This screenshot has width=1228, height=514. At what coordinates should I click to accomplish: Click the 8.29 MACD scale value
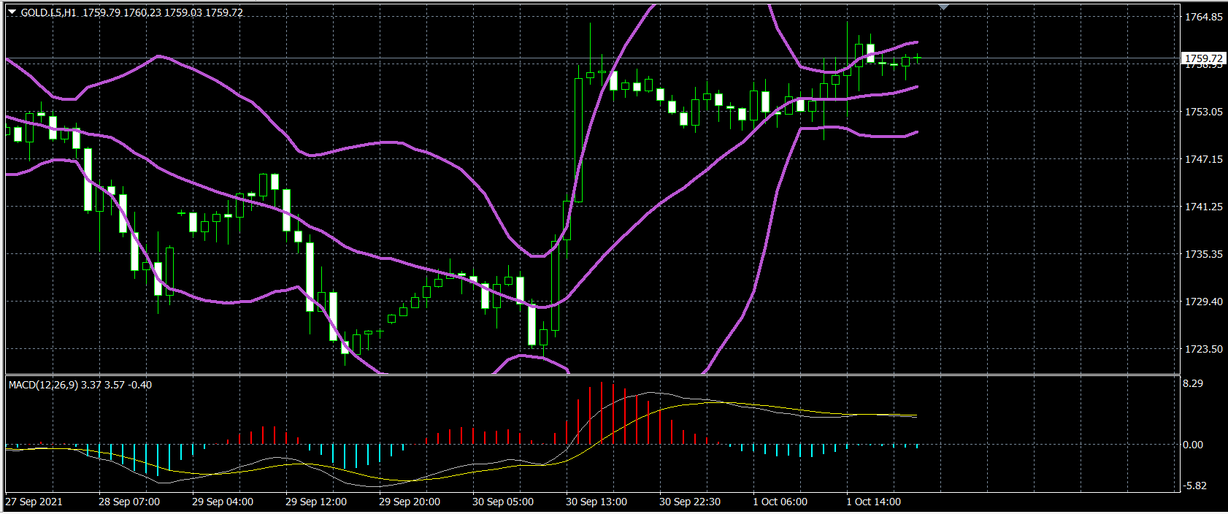click(x=1193, y=383)
